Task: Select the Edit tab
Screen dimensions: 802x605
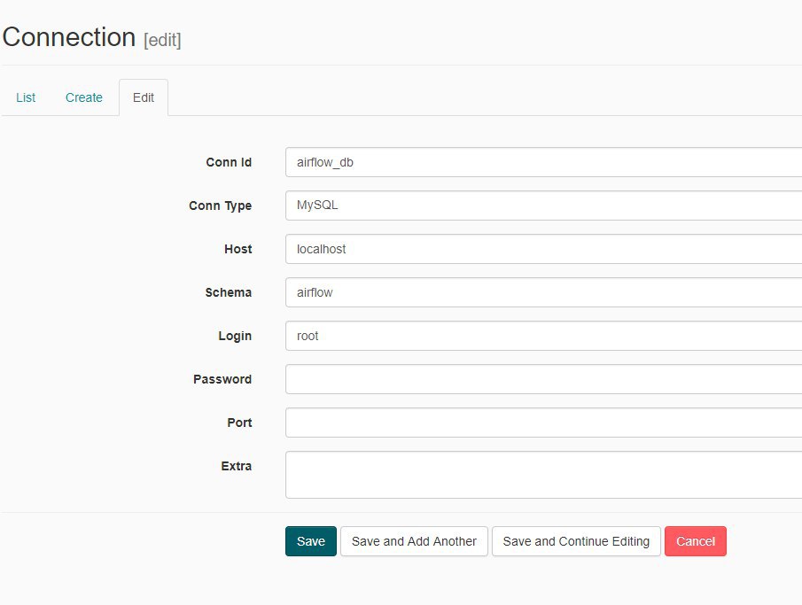Action: point(144,97)
